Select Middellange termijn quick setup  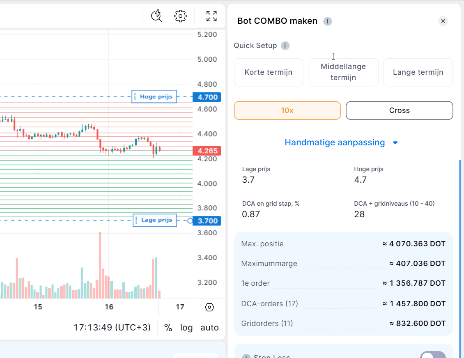point(343,72)
